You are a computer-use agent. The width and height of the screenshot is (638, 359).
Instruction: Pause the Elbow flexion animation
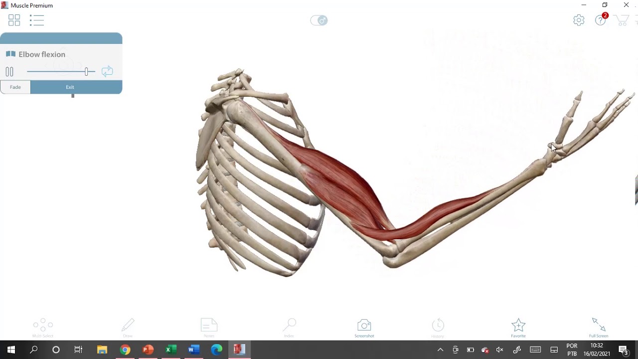[9, 72]
